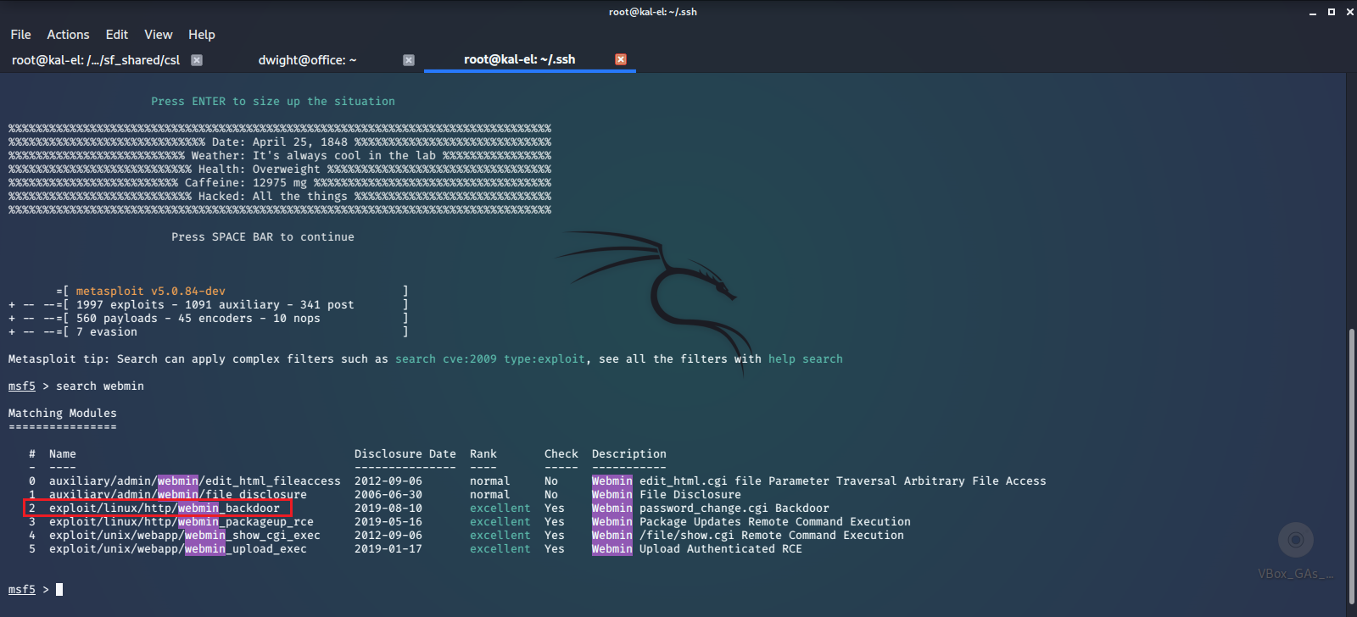Image resolution: width=1357 pixels, height=617 pixels.
Task: Switch to root@kal-el sf_shared/csl tab
Action: coord(96,60)
